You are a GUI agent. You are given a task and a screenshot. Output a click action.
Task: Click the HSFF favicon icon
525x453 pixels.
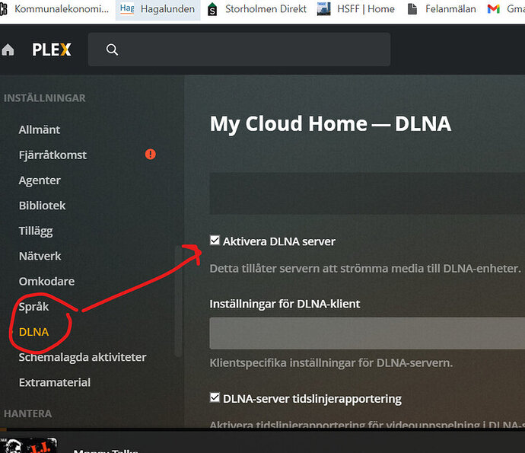324,9
